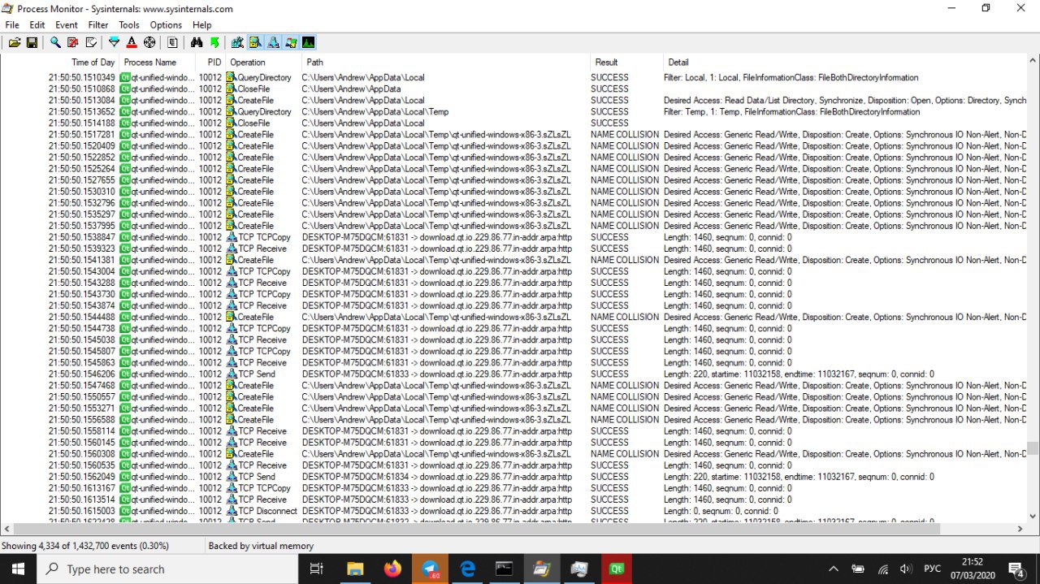Click the Result column header
Viewport: 1040px width, 584px height.
(626, 62)
